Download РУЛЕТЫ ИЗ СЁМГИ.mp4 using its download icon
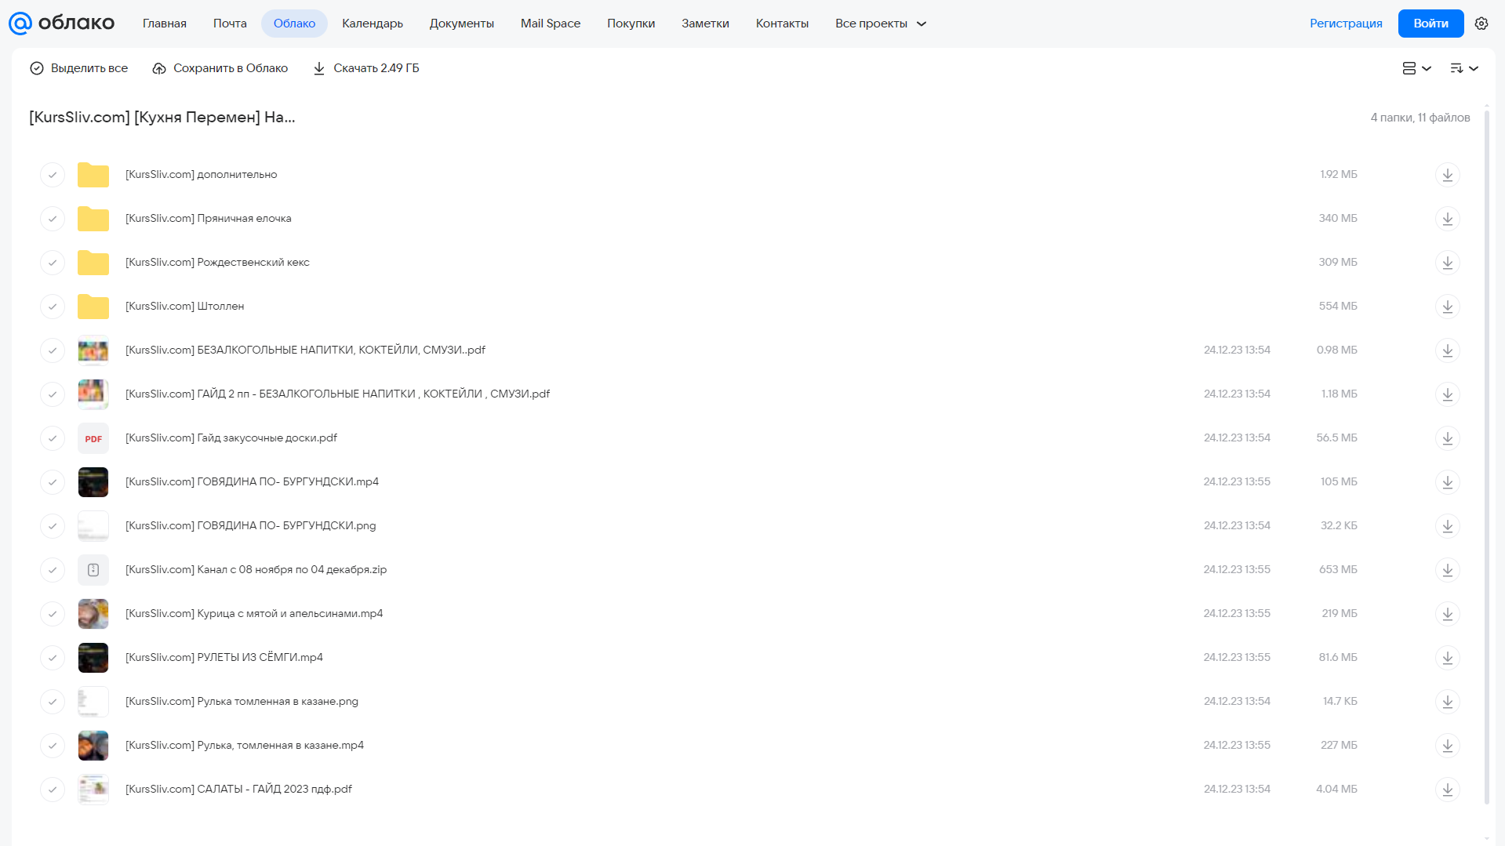 tap(1447, 658)
